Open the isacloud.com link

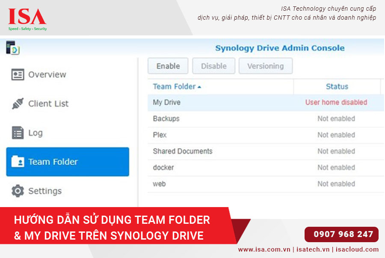[357, 249]
